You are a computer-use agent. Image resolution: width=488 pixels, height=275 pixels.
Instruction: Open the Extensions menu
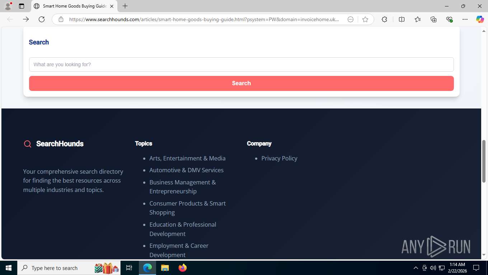(x=384, y=19)
